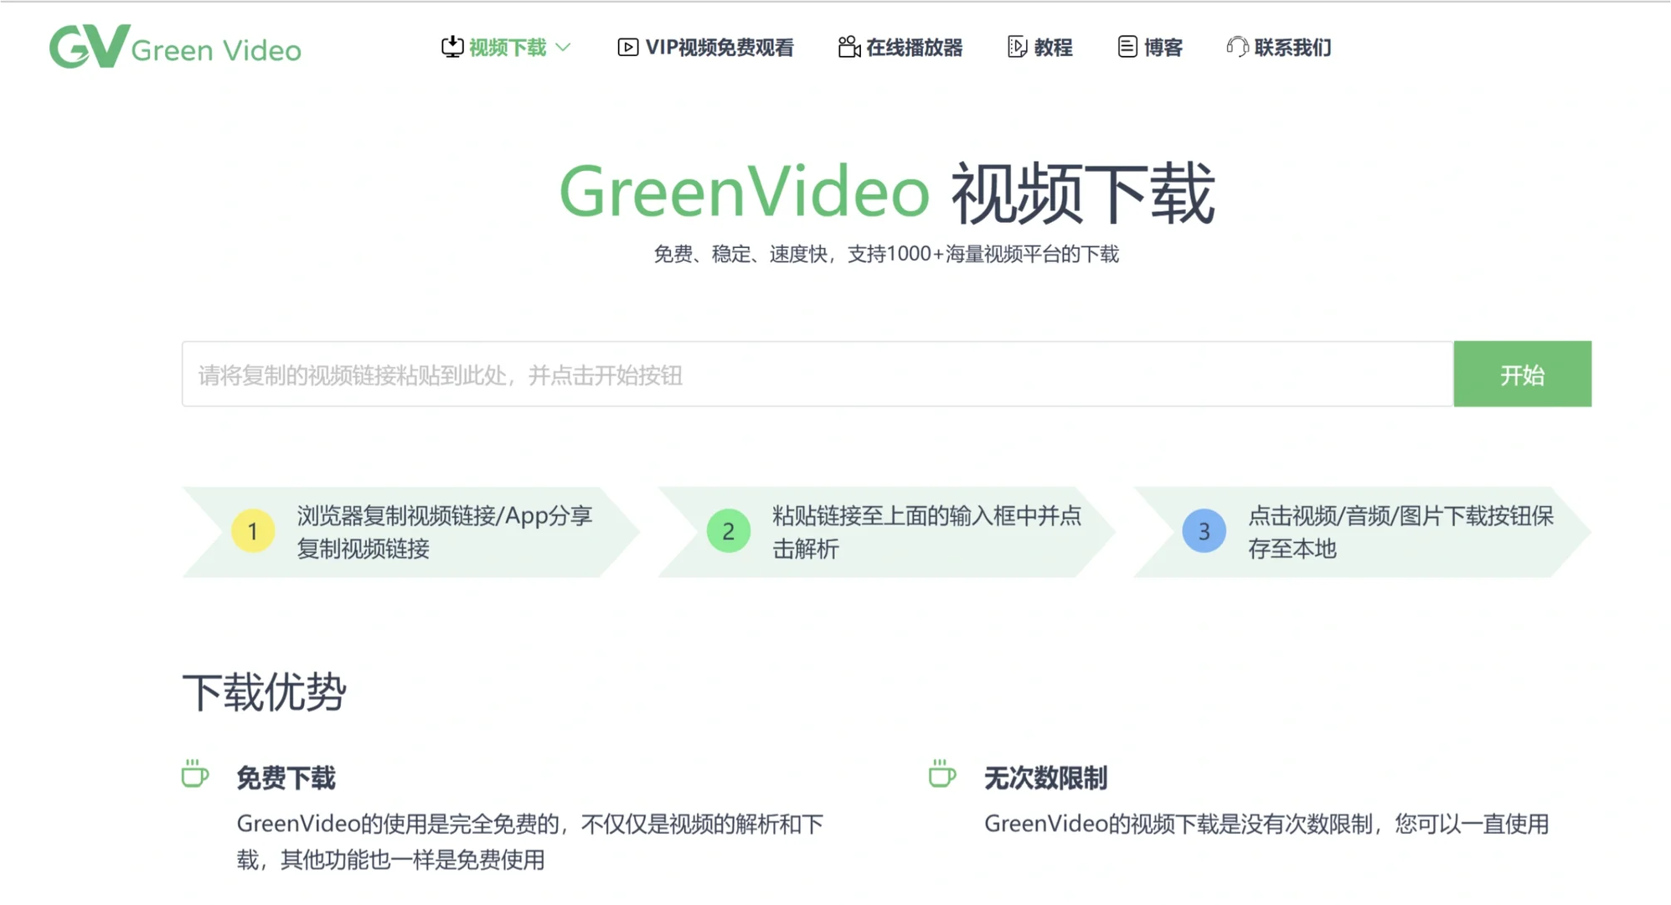Screen dimensions: 1671x905
Task: Click the yellow step 1 circle
Action: 252,531
